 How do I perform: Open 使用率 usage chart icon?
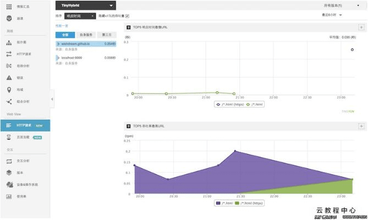coord(9,196)
